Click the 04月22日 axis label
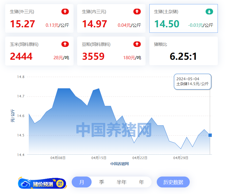 tap(140, 158)
